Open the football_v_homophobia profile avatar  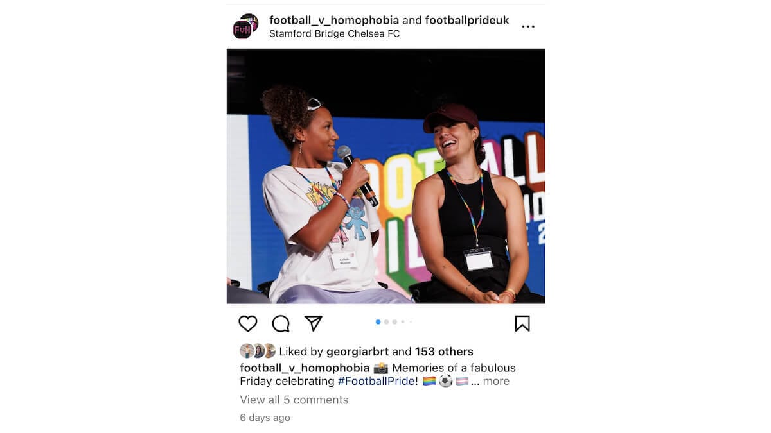(245, 27)
